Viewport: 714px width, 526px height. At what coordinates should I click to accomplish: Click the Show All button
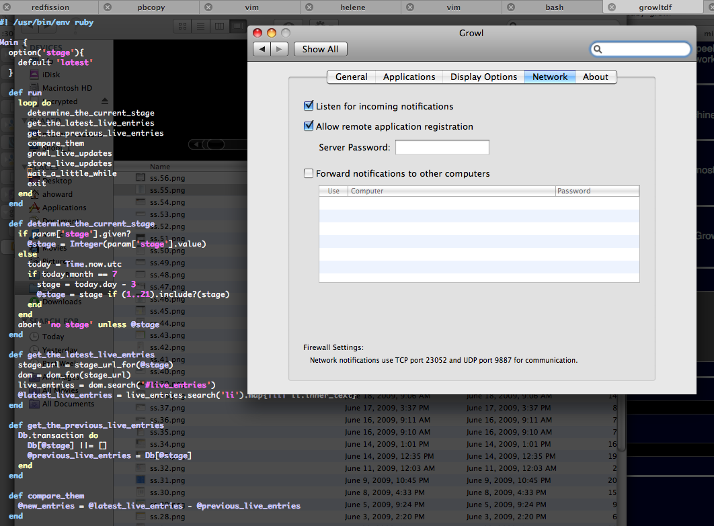pyautogui.click(x=320, y=49)
